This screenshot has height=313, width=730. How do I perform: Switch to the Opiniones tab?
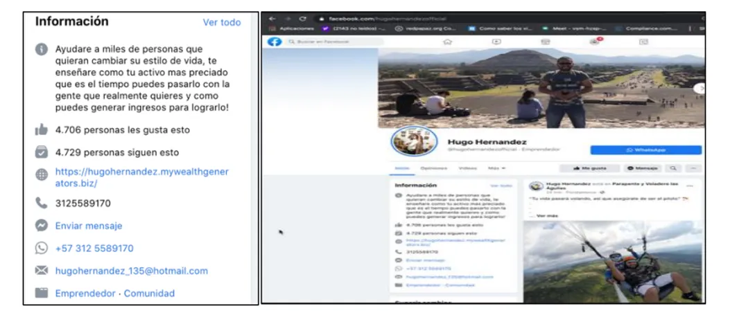tap(433, 168)
